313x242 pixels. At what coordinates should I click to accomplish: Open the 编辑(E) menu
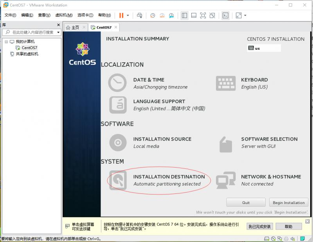coord(27,15)
